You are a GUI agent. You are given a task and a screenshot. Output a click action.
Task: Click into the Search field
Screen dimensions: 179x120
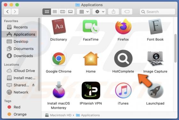[158, 11]
